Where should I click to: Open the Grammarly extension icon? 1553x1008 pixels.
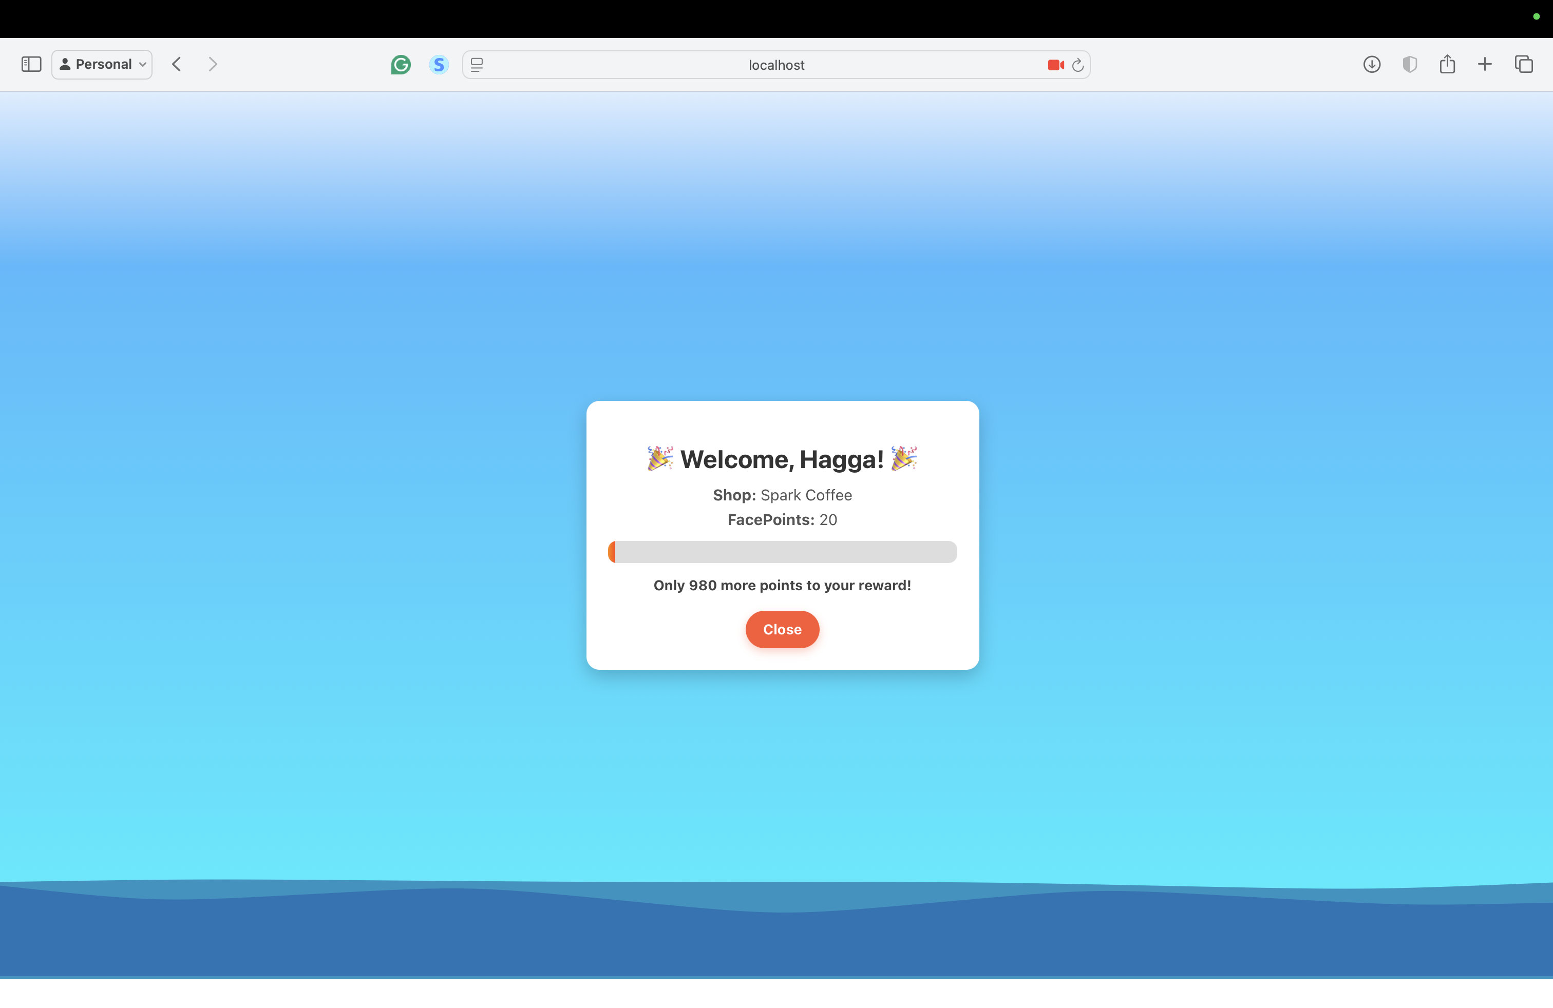pyautogui.click(x=401, y=65)
